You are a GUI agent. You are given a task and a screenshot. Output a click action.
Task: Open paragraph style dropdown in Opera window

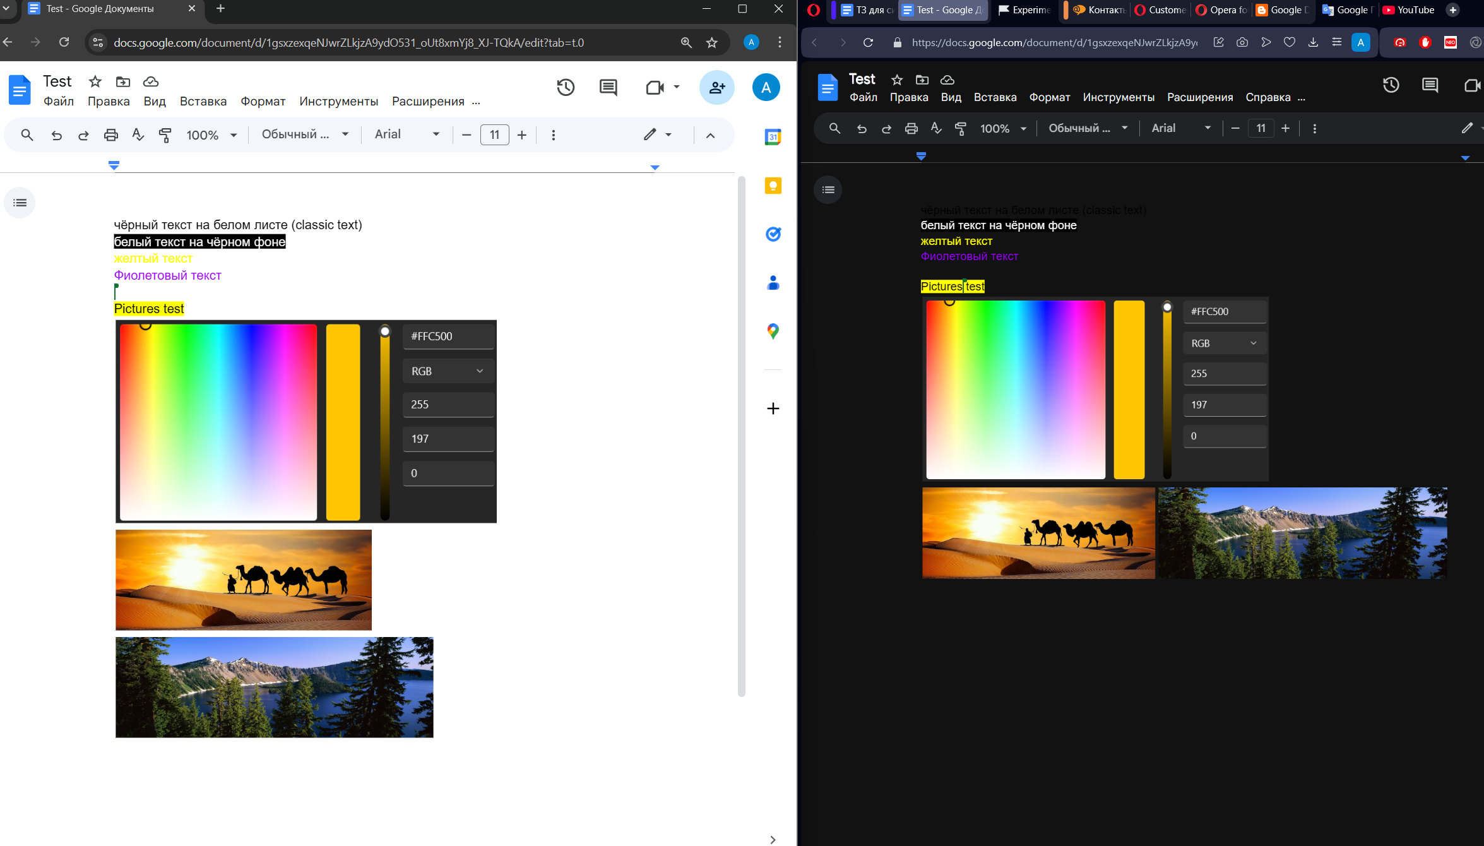click(1088, 128)
